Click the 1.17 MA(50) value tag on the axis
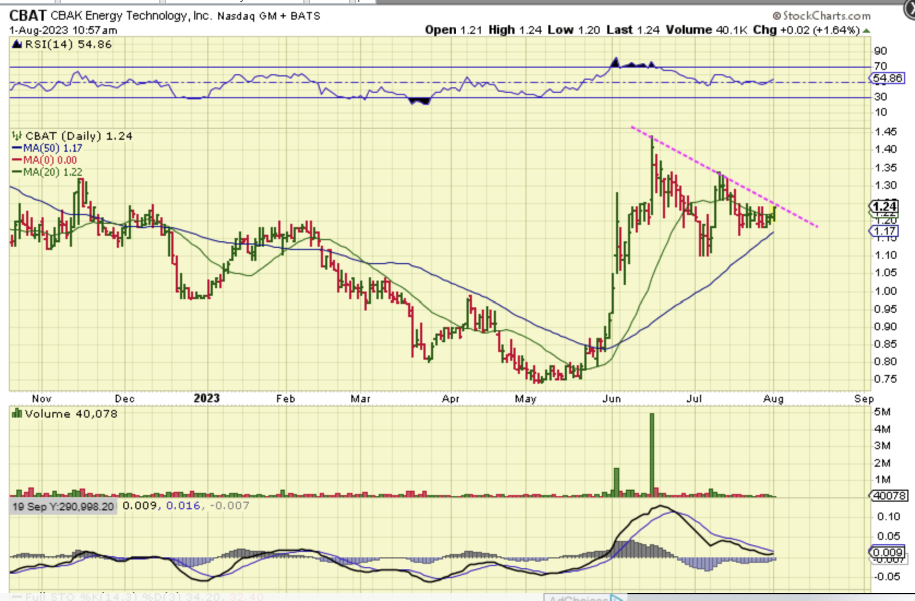The height and width of the screenshot is (601, 915). (x=884, y=231)
